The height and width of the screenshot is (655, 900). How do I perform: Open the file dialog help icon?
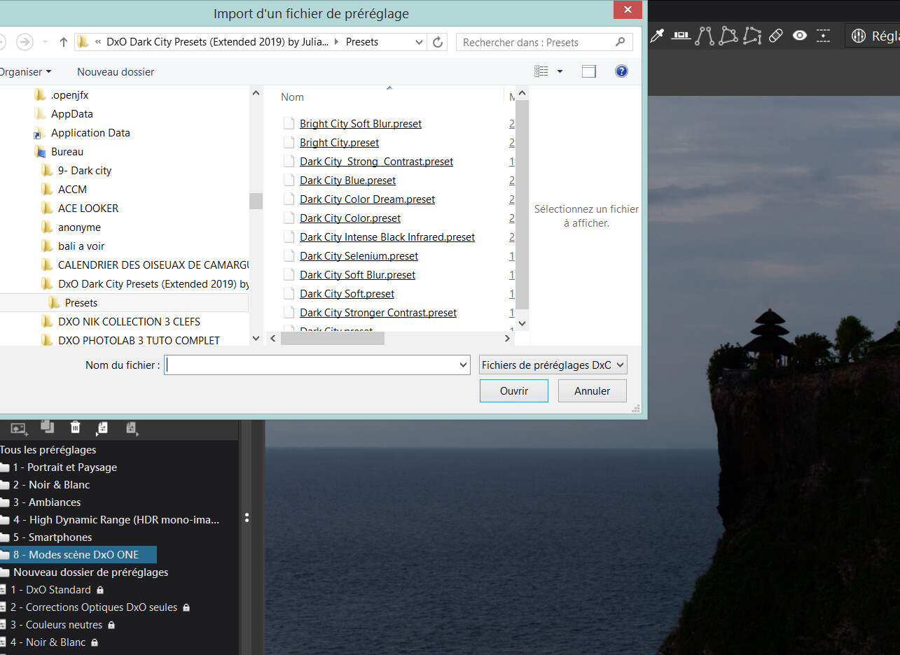click(x=621, y=71)
